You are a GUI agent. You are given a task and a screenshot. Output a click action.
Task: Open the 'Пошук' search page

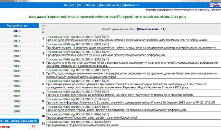90,5
